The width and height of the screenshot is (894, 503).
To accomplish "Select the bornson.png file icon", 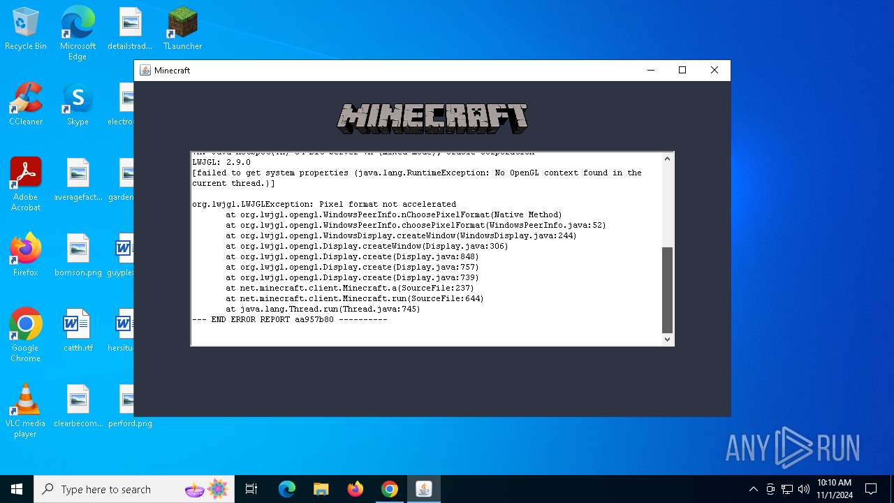I will [x=78, y=256].
